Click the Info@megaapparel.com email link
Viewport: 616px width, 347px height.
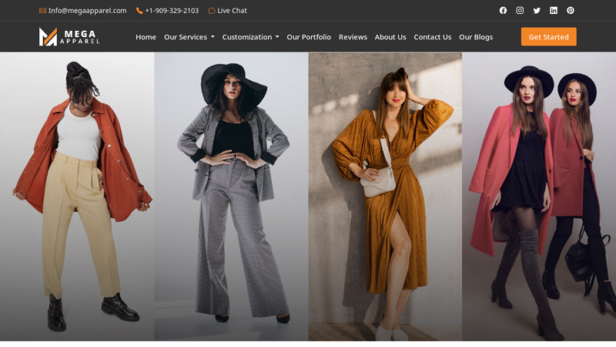[x=87, y=11]
